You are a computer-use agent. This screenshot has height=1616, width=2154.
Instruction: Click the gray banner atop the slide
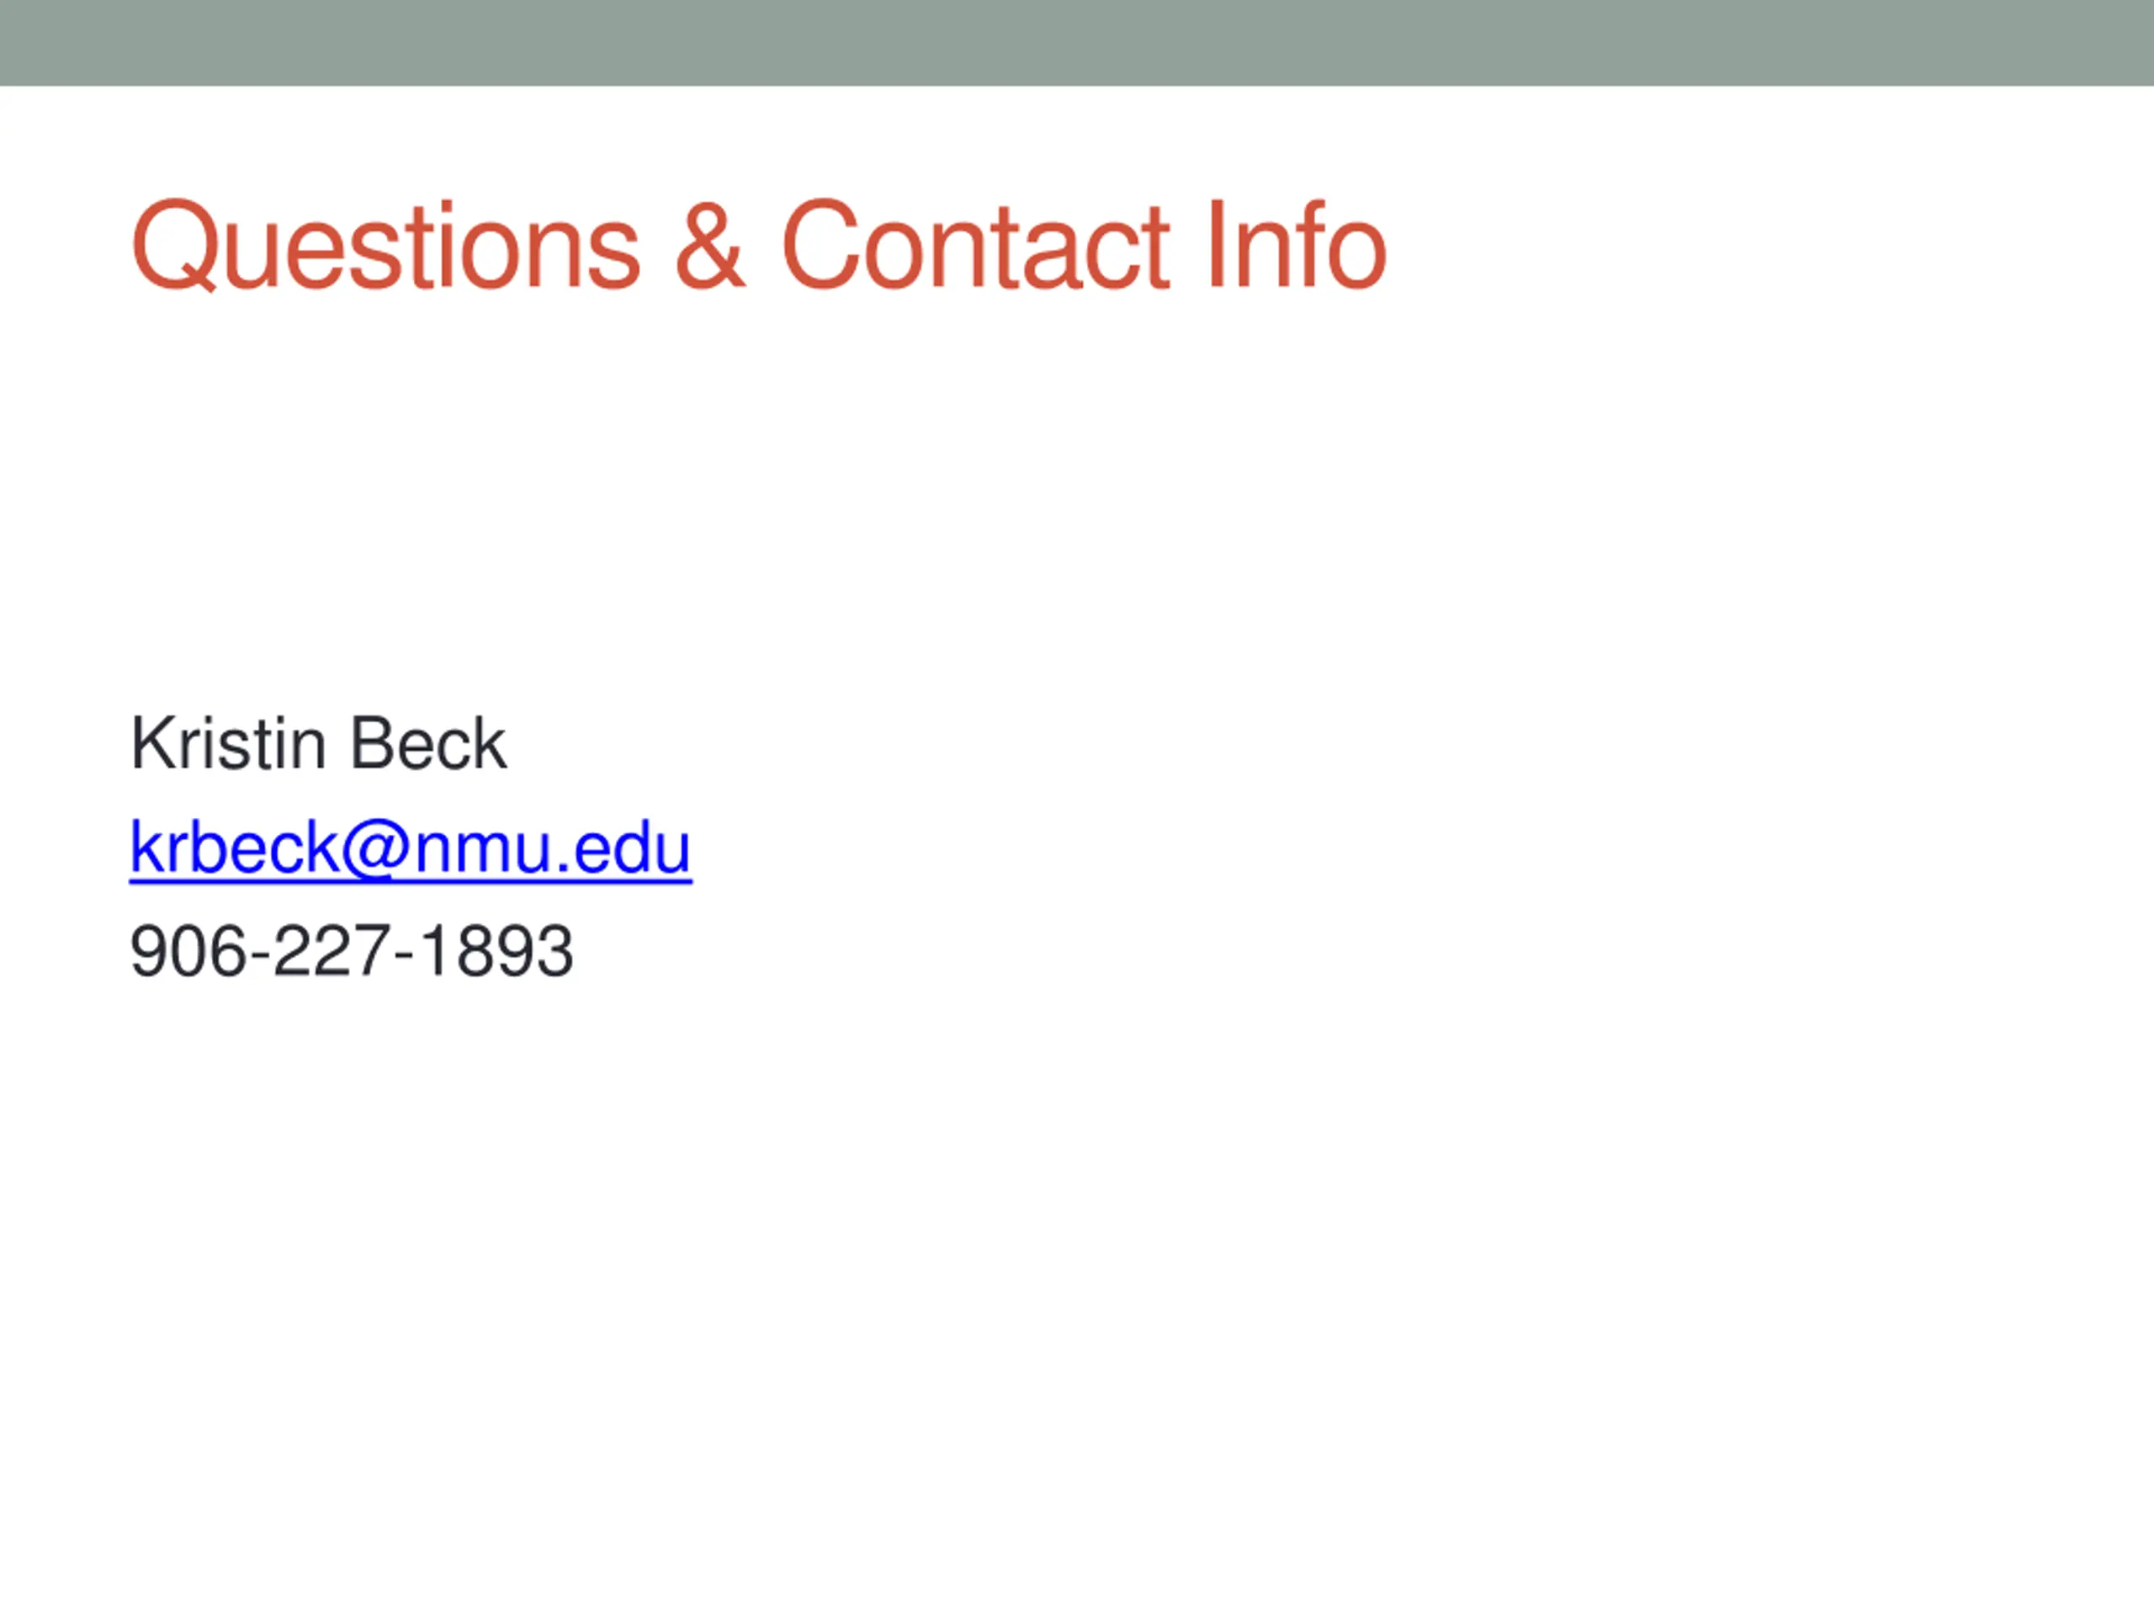(x=1077, y=43)
